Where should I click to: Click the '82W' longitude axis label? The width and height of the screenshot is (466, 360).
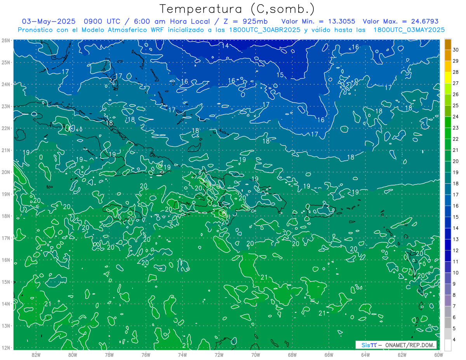point(36,355)
